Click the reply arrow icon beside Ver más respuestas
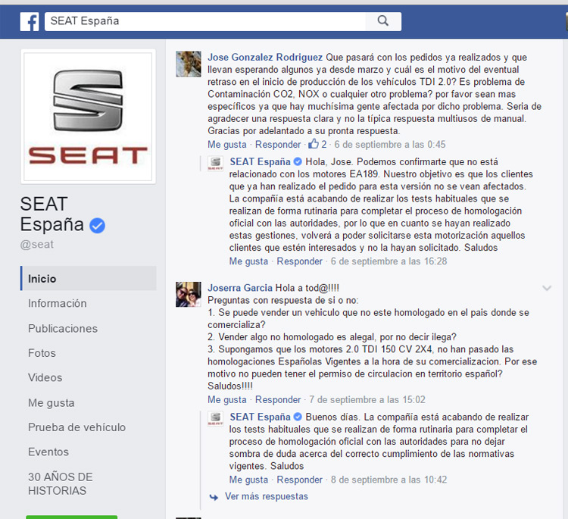This screenshot has width=568, height=519. pyautogui.click(x=214, y=497)
